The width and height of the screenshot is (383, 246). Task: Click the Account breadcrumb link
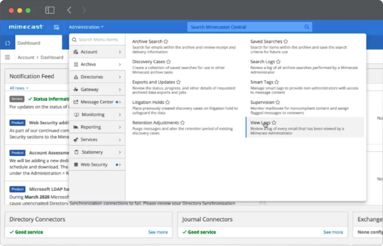click(26, 57)
